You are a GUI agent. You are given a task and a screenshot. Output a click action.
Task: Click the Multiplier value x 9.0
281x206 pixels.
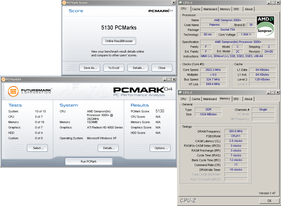point(213,75)
